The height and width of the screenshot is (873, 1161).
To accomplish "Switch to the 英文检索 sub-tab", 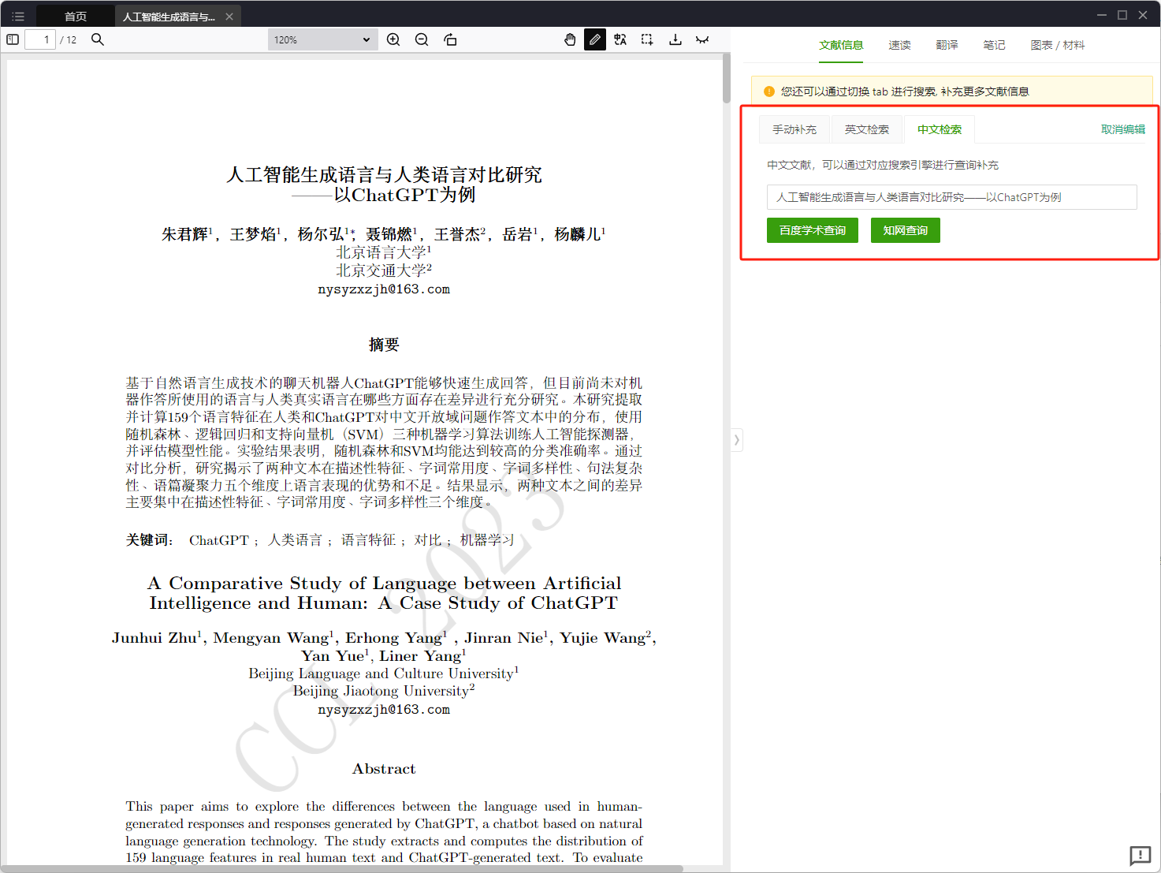I will click(x=867, y=129).
